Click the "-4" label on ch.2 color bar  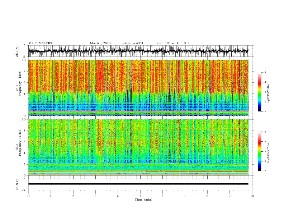264,142
